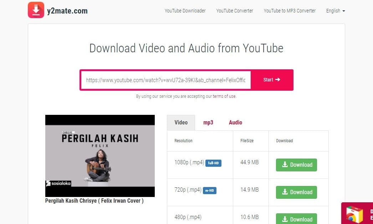The image size is (373, 224).
Task: Open the English language dropdown
Action: [x=336, y=11]
